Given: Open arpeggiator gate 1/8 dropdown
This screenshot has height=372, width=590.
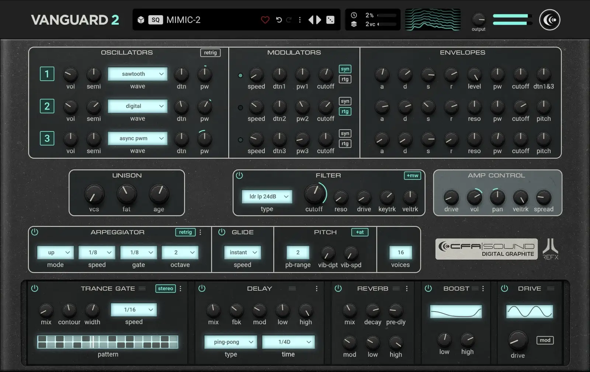Looking at the screenshot, I should 139,252.
